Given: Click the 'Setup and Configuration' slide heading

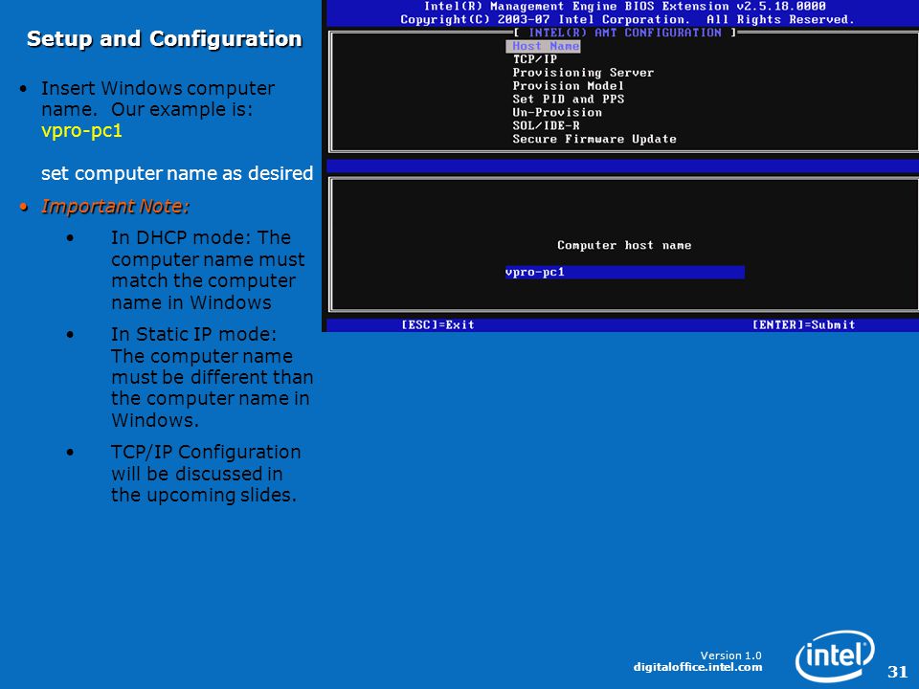Looking at the screenshot, I should click(164, 38).
